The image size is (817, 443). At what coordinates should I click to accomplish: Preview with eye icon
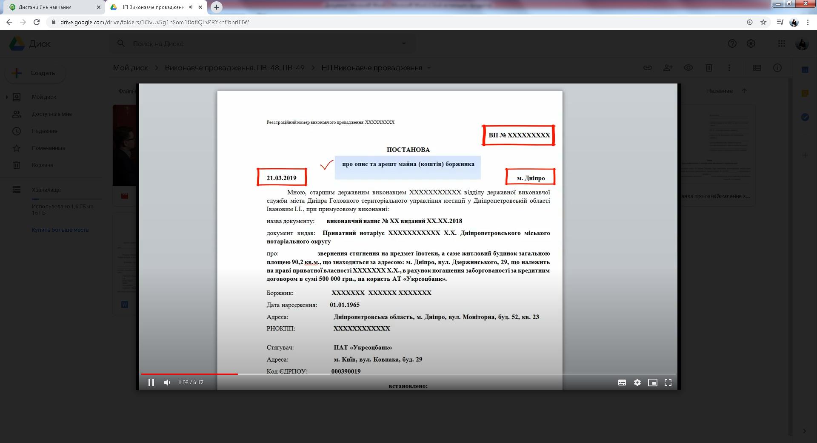[688, 68]
